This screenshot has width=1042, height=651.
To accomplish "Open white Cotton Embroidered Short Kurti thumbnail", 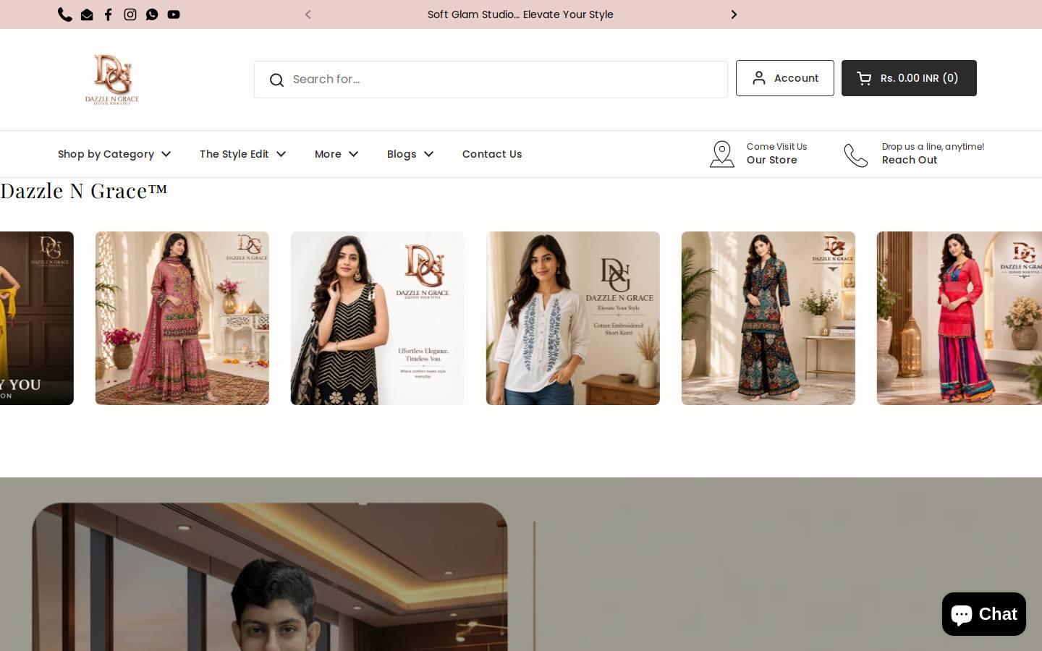I will [573, 318].
